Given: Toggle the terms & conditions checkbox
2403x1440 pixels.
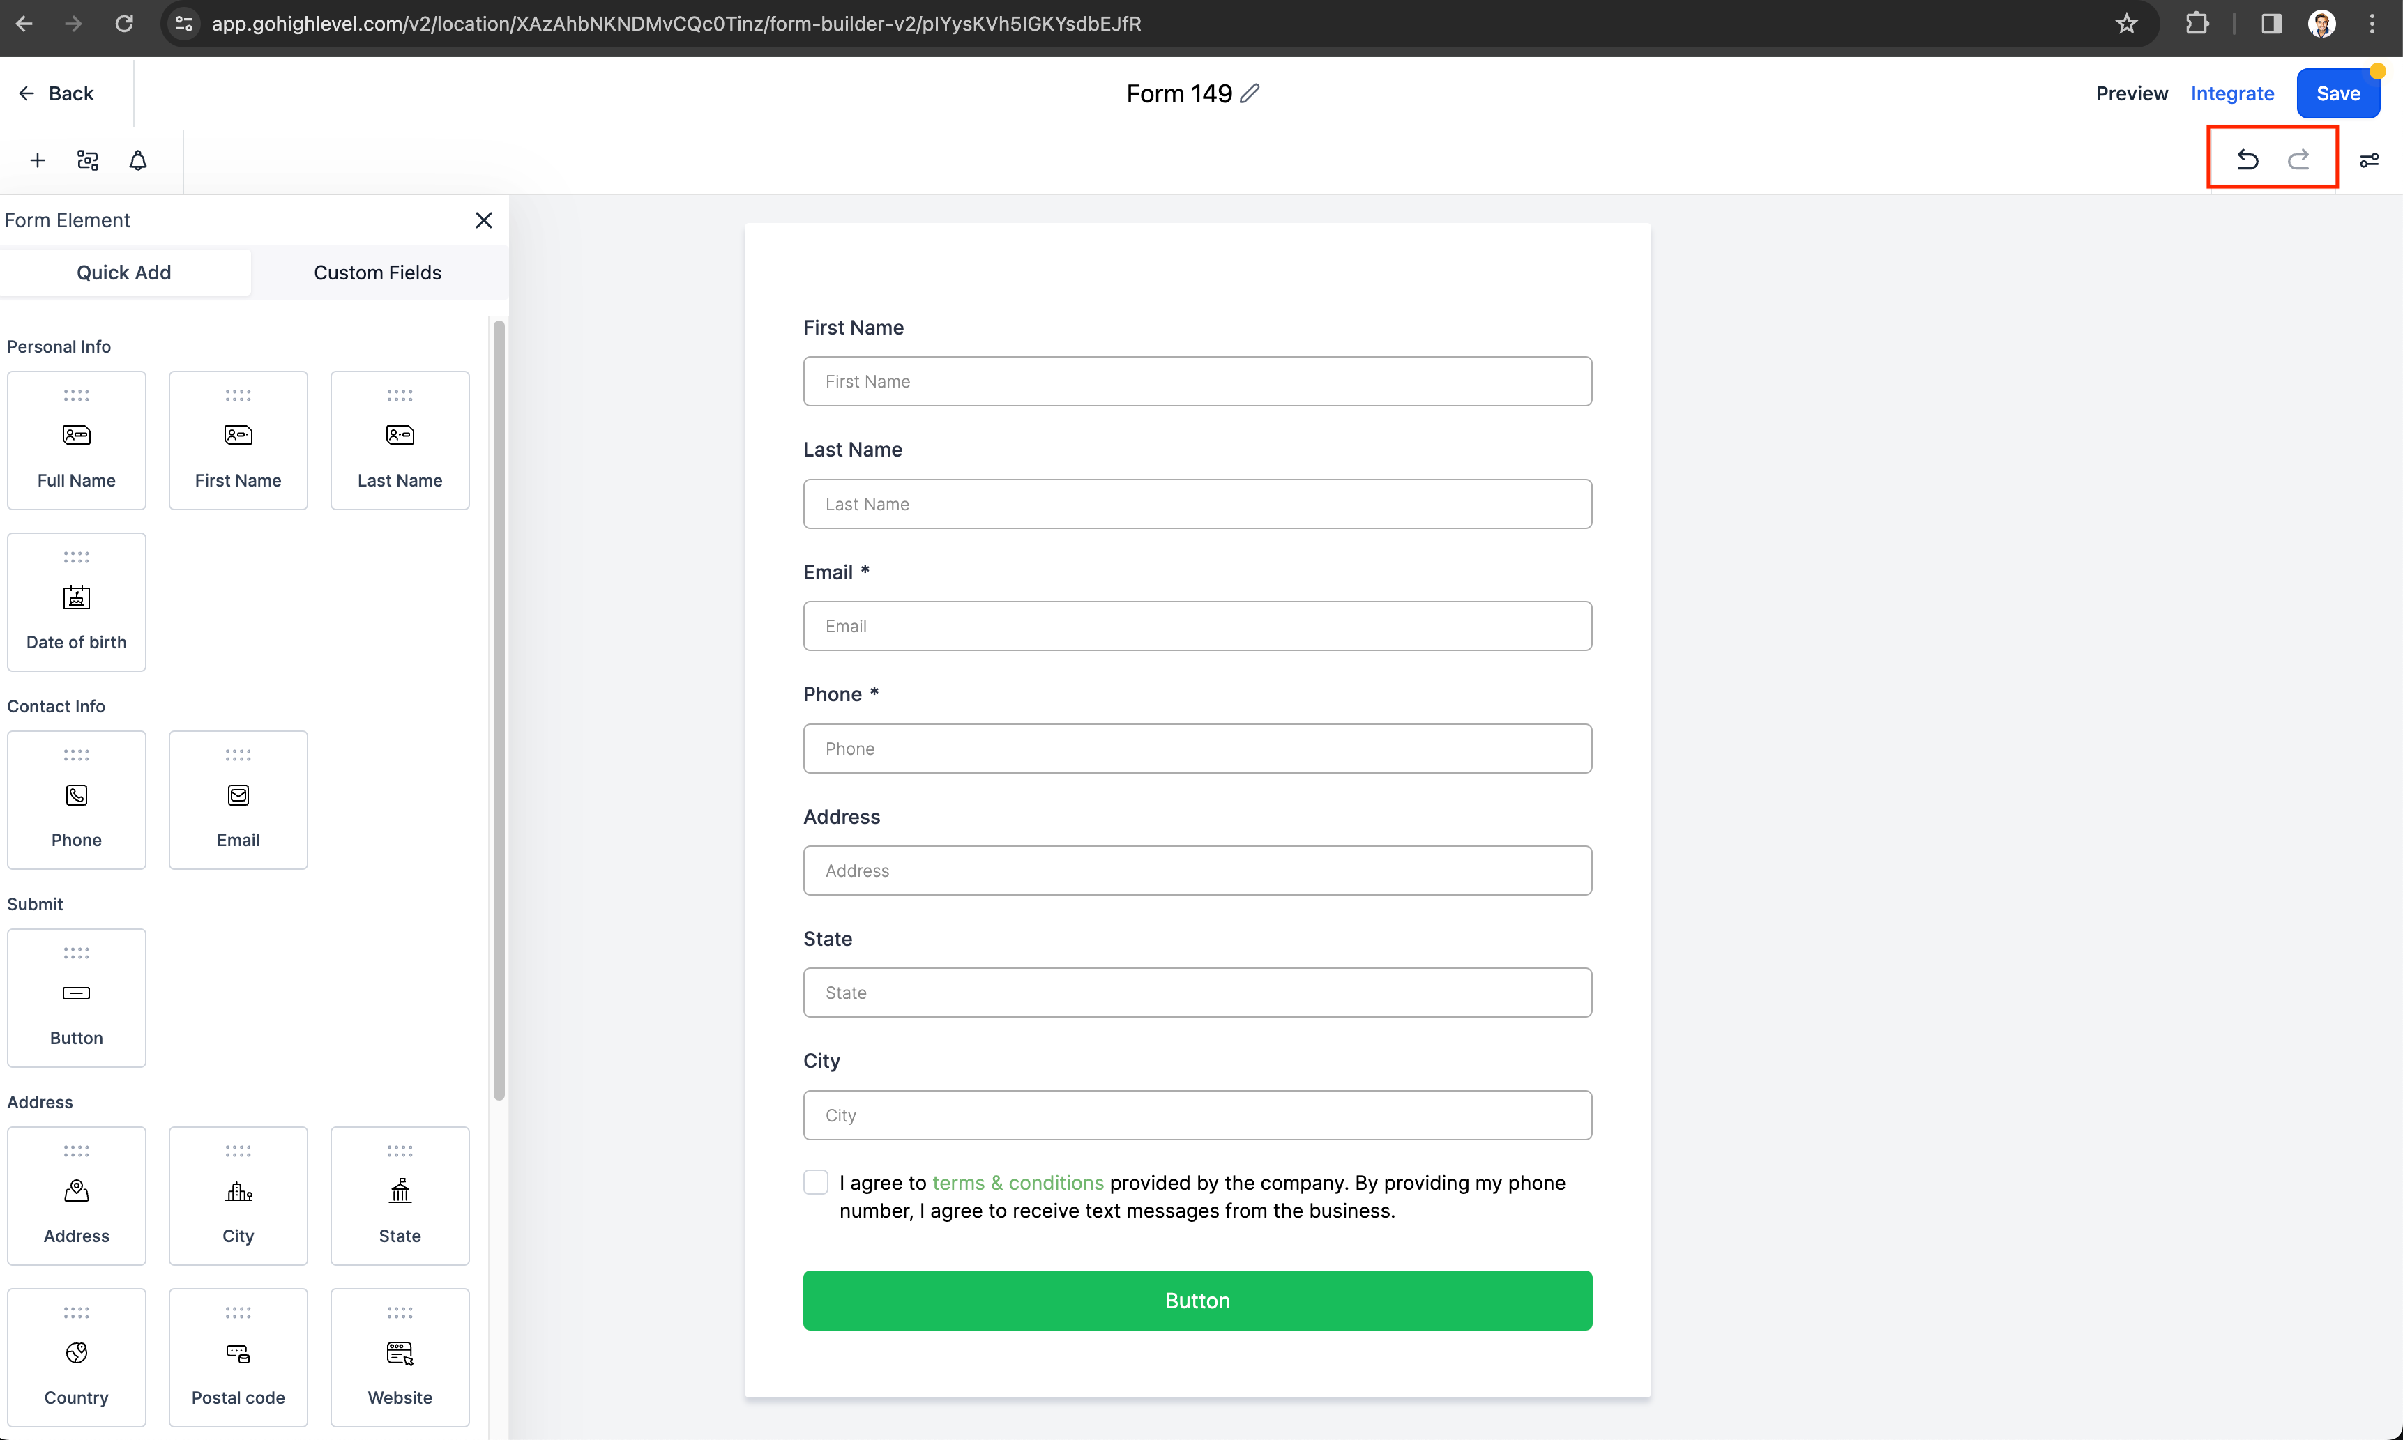Looking at the screenshot, I should click(817, 1183).
